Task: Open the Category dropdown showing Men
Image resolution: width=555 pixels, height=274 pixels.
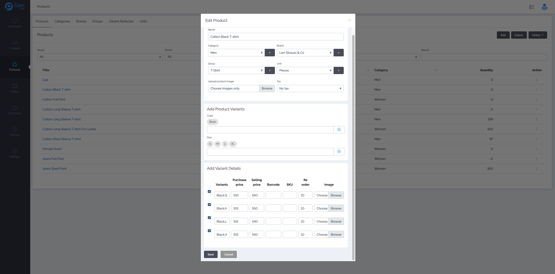Action: pos(236,53)
